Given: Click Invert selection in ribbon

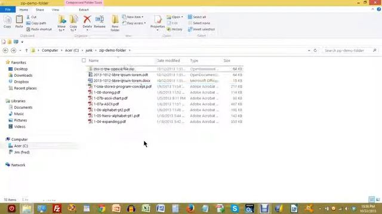Looking at the screenshot, I should pyautogui.click(x=201, y=29).
